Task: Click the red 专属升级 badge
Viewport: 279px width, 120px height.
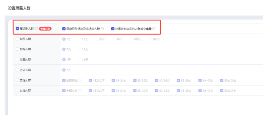Action: (45, 29)
